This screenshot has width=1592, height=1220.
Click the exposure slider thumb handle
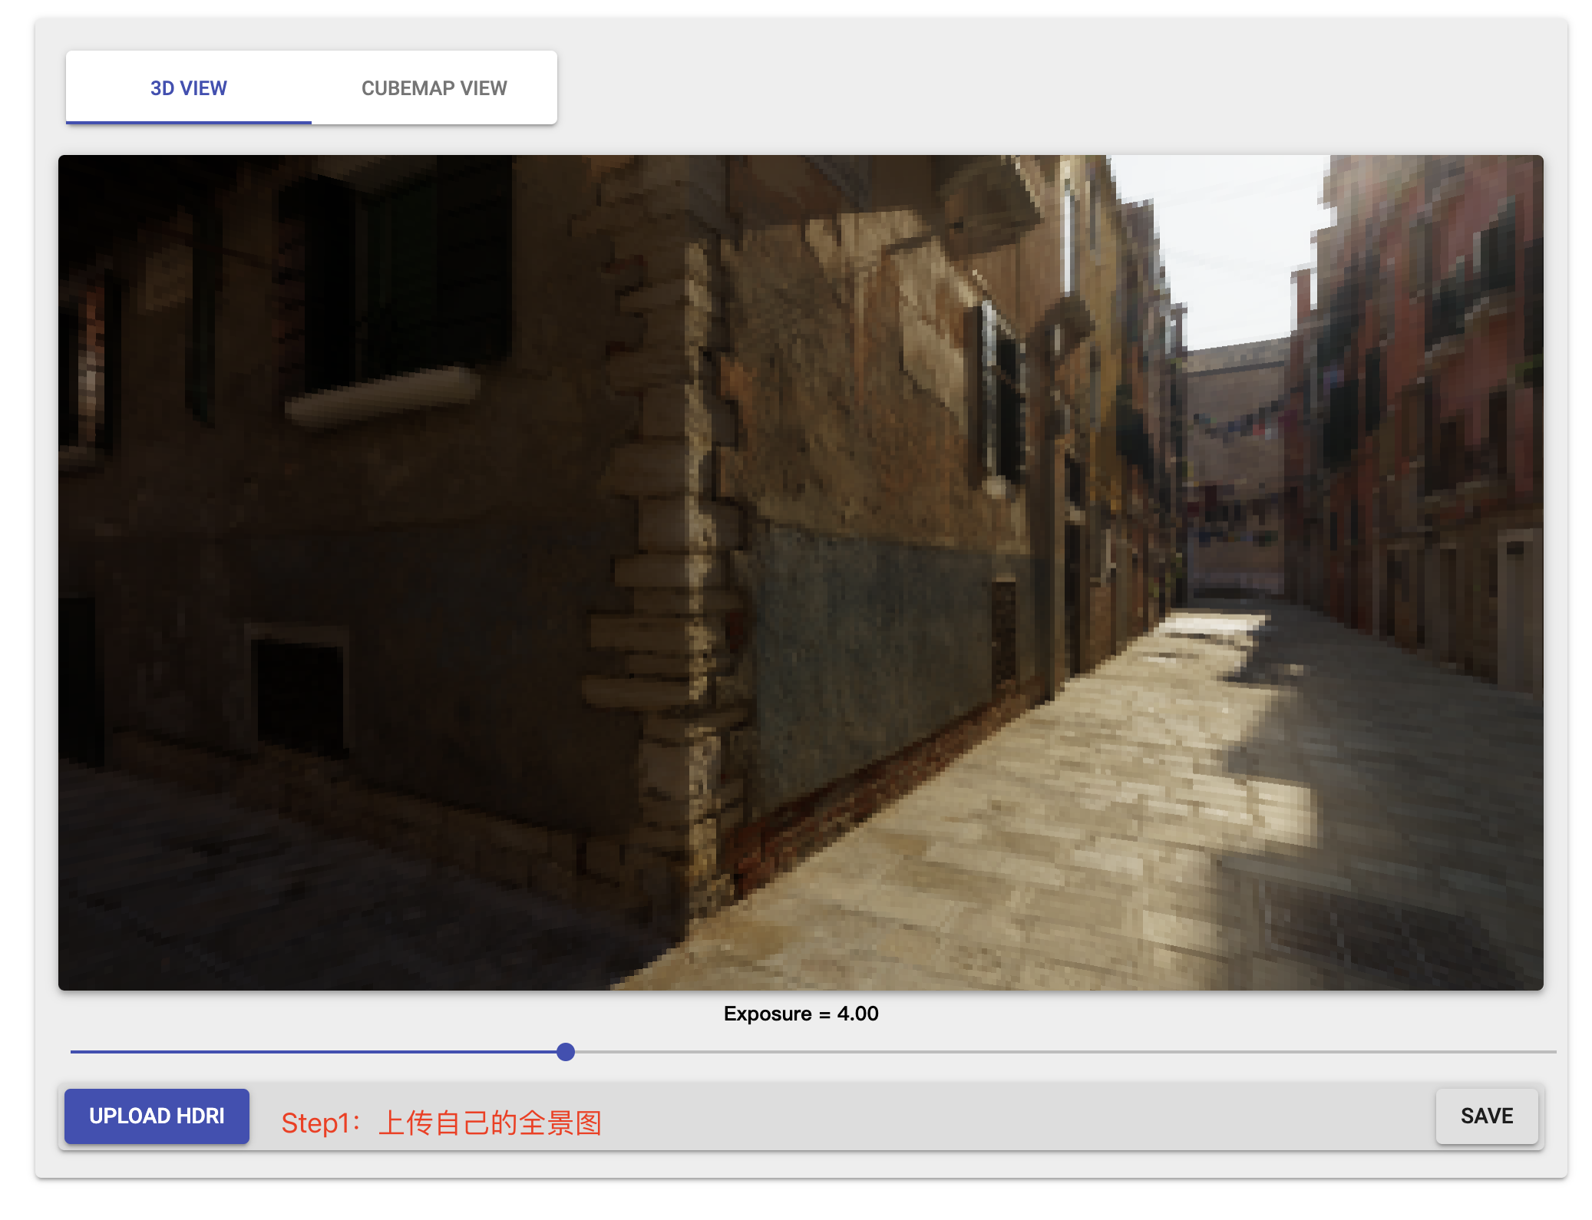pos(566,1052)
